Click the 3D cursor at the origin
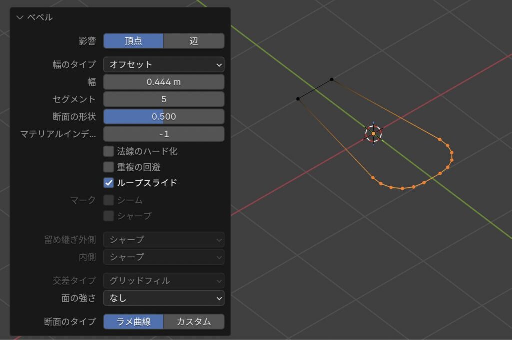Image resolution: width=512 pixels, height=340 pixels. coord(373,133)
